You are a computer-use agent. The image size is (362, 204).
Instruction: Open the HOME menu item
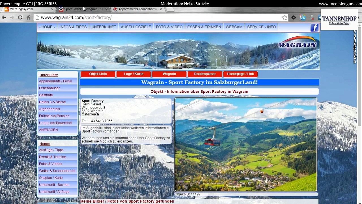pyautogui.click(x=47, y=27)
